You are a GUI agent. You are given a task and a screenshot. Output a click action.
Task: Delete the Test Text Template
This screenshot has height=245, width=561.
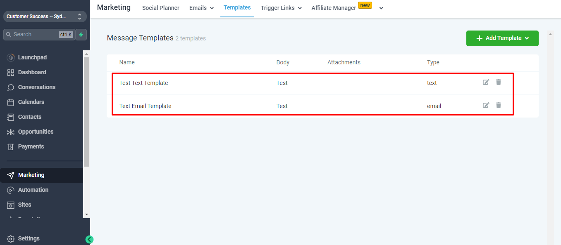click(499, 82)
